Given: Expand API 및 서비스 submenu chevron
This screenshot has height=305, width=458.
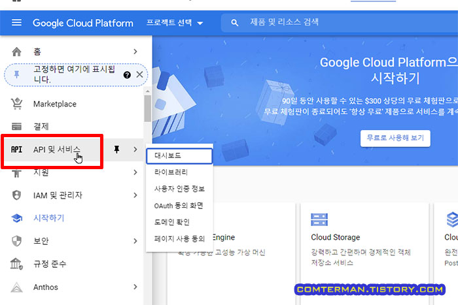Looking at the screenshot, I should [135, 150].
